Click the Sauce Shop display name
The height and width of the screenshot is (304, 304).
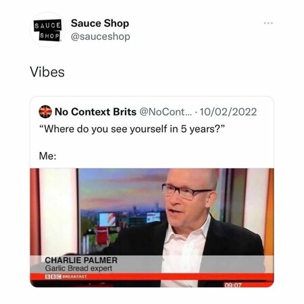(x=100, y=23)
